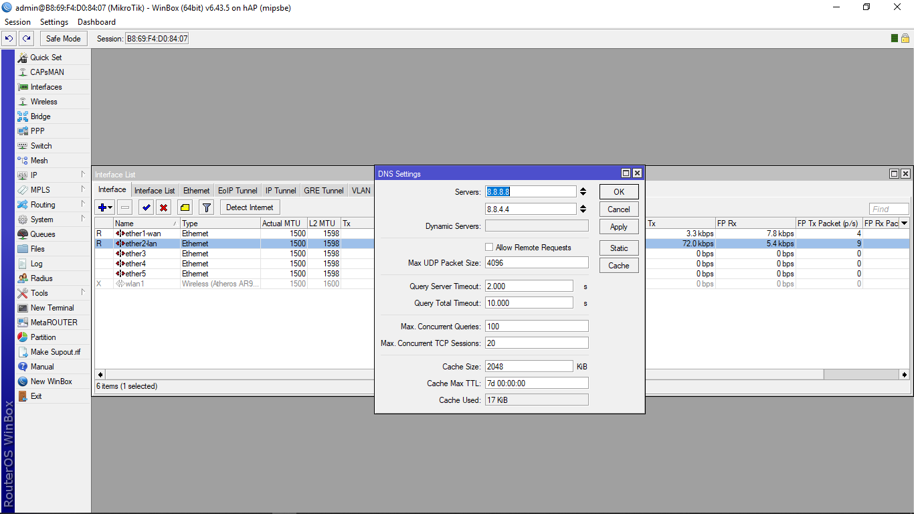Open Interfaces from the sidebar

(x=53, y=87)
